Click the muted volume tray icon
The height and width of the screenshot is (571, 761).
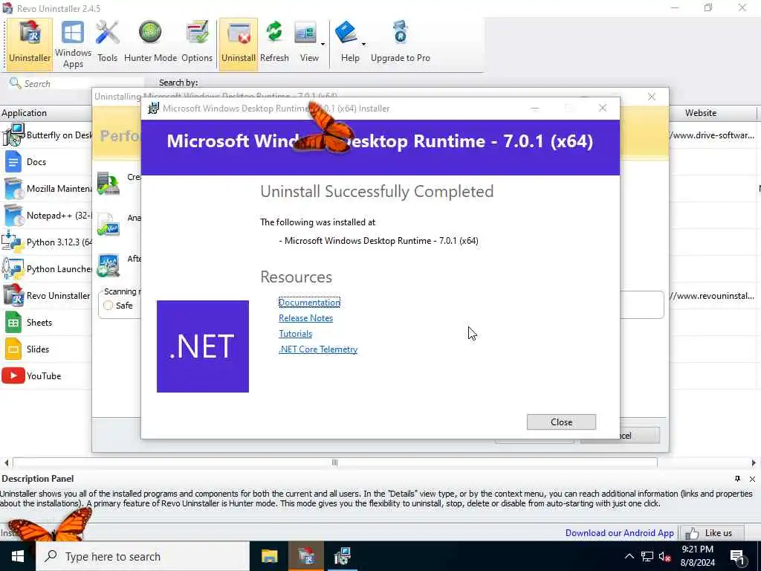pyautogui.click(x=664, y=556)
